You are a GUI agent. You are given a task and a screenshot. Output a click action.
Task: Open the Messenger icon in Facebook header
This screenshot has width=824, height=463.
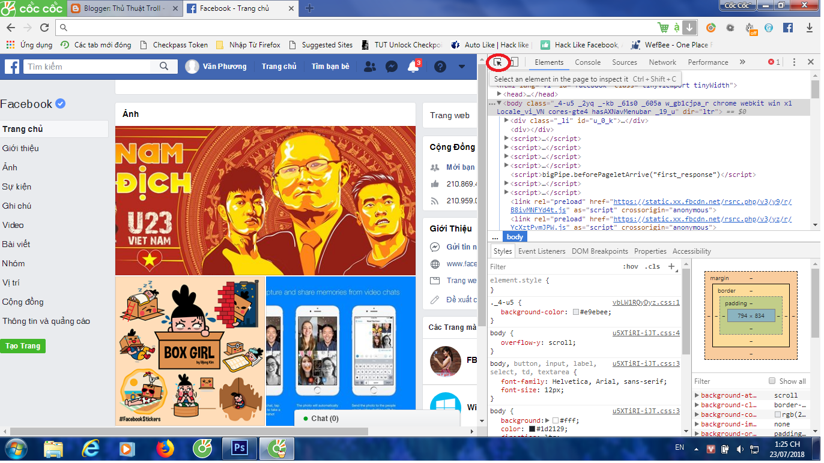(x=392, y=67)
